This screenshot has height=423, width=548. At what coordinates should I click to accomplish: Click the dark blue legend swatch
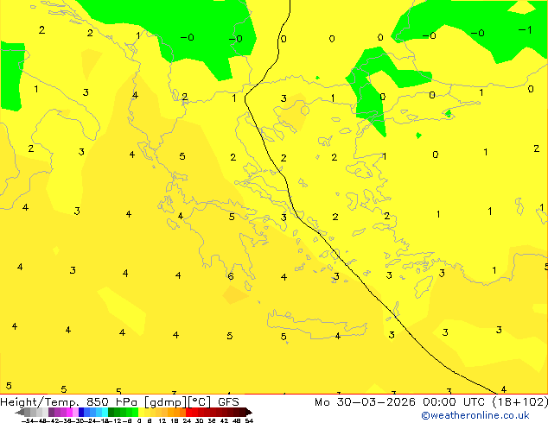pyautogui.click(x=81, y=413)
